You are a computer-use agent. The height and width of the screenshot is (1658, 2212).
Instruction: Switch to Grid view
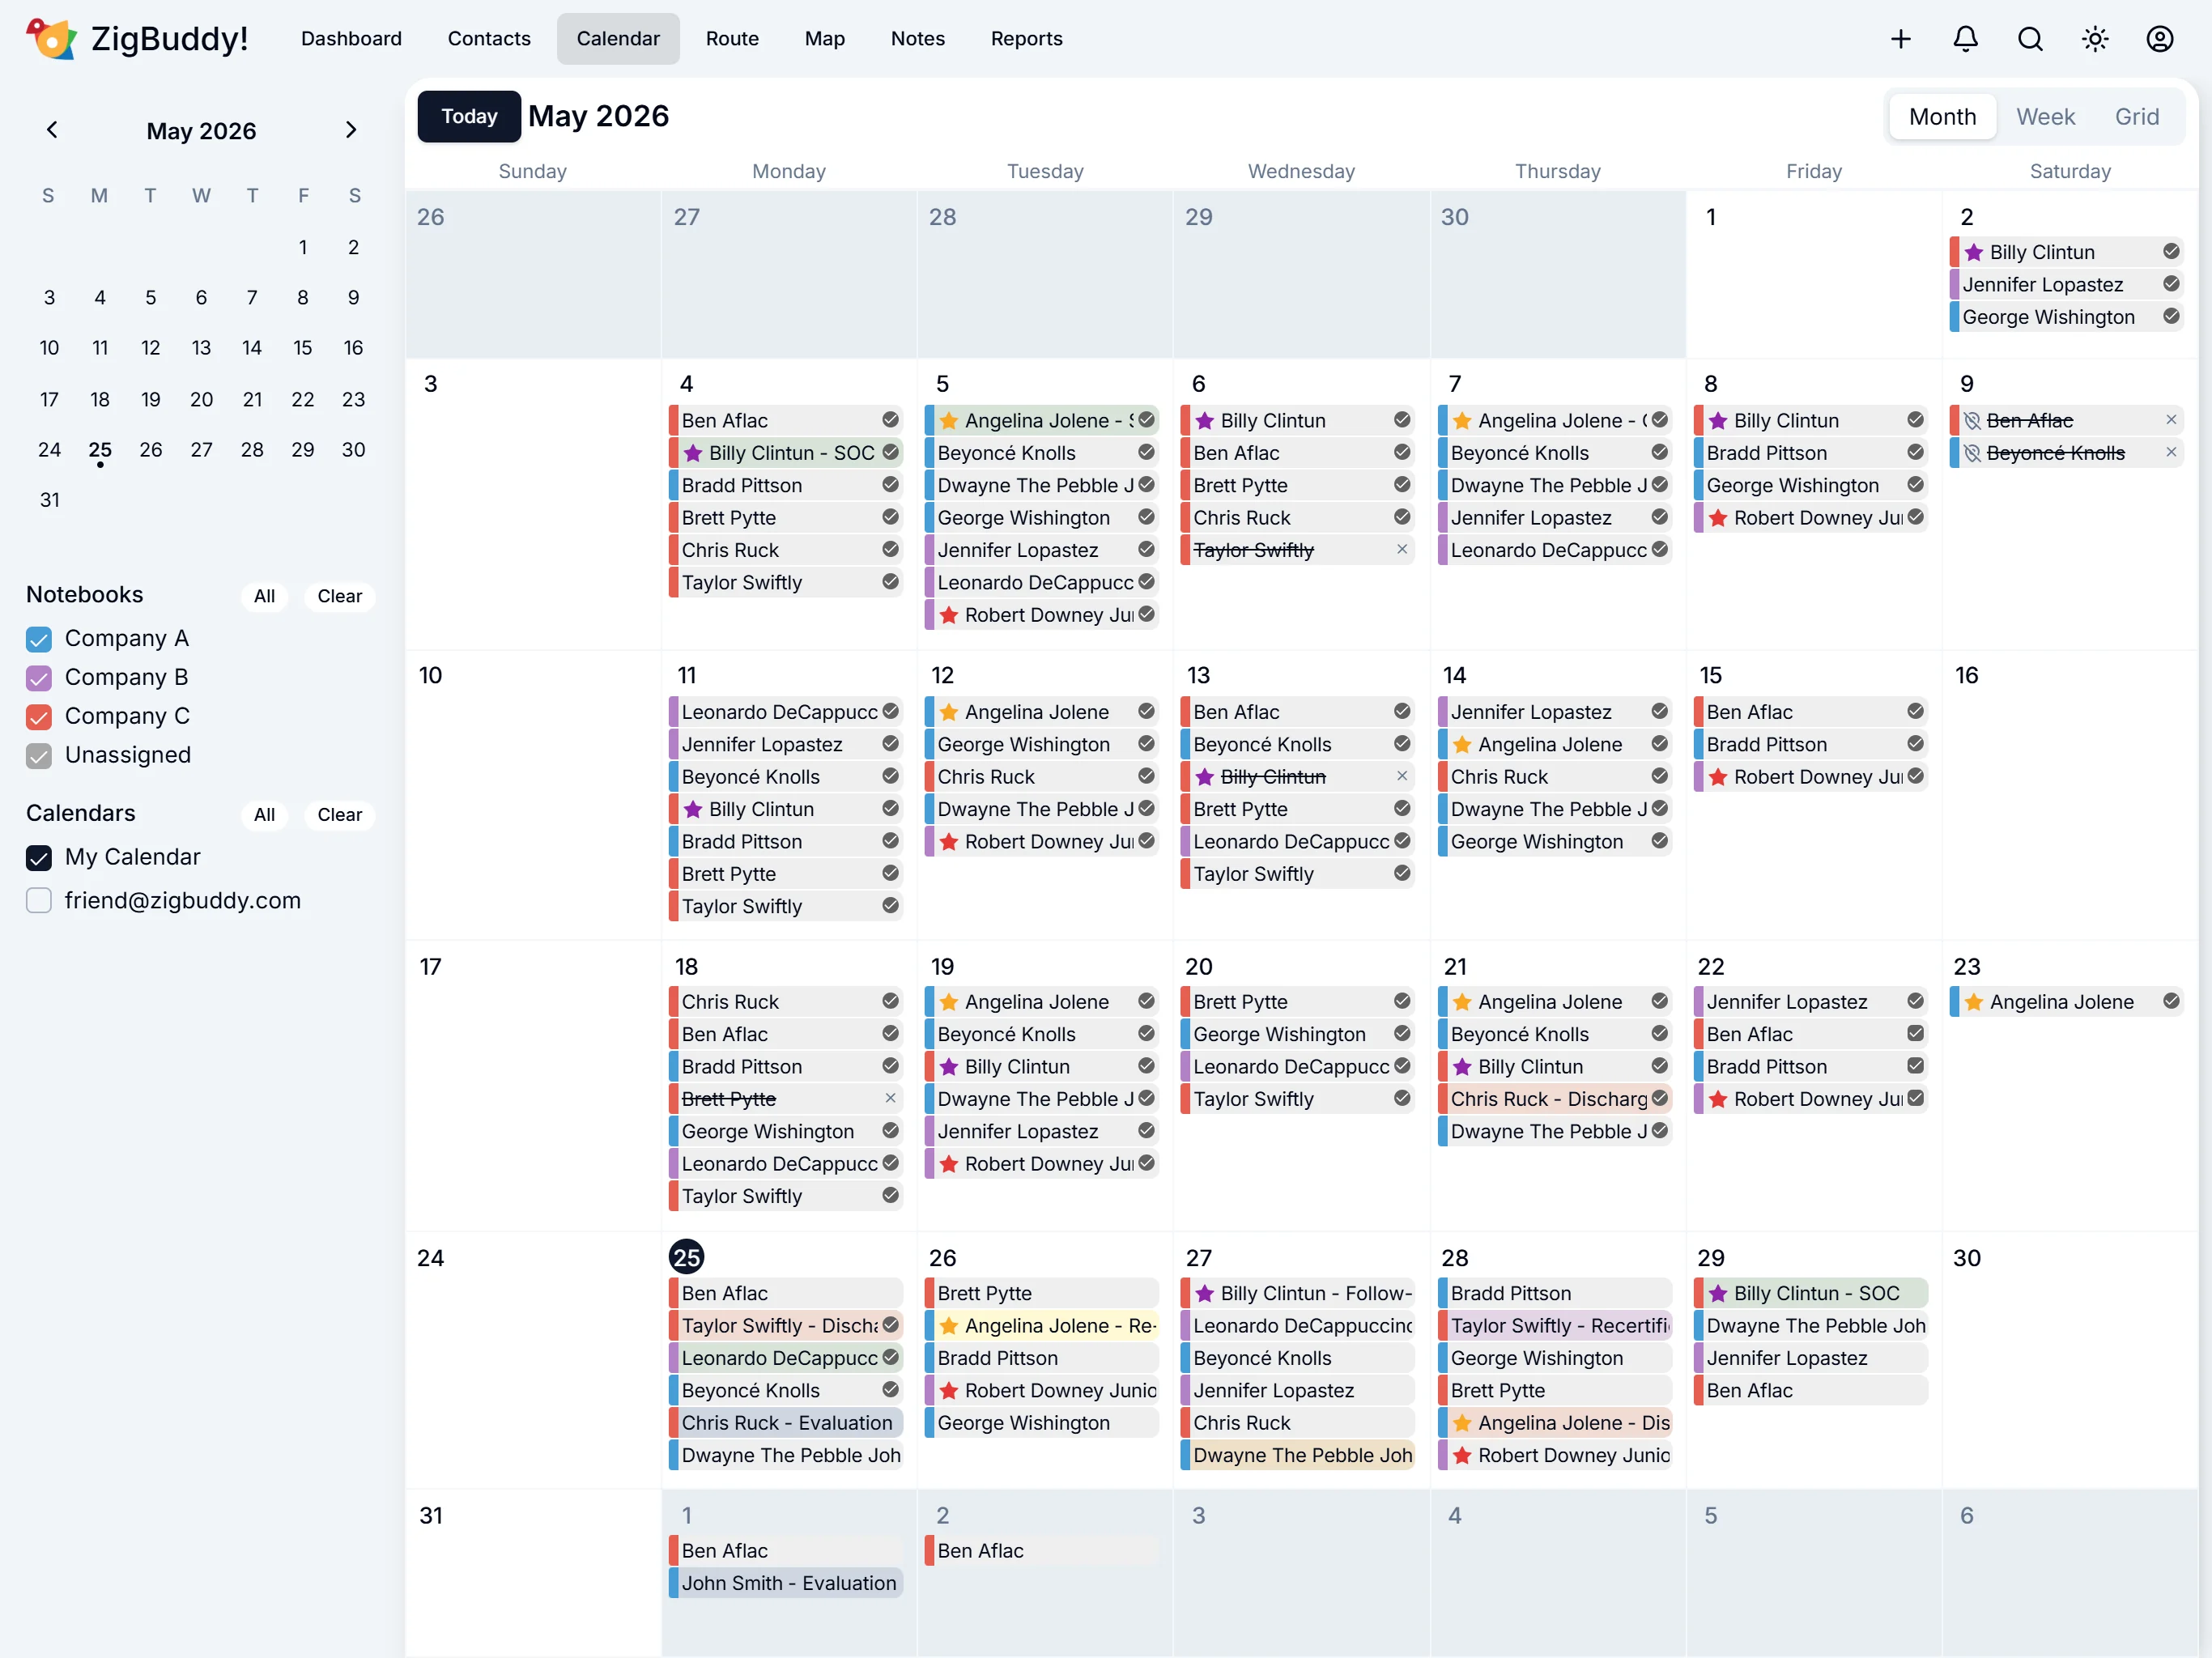(2136, 117)
